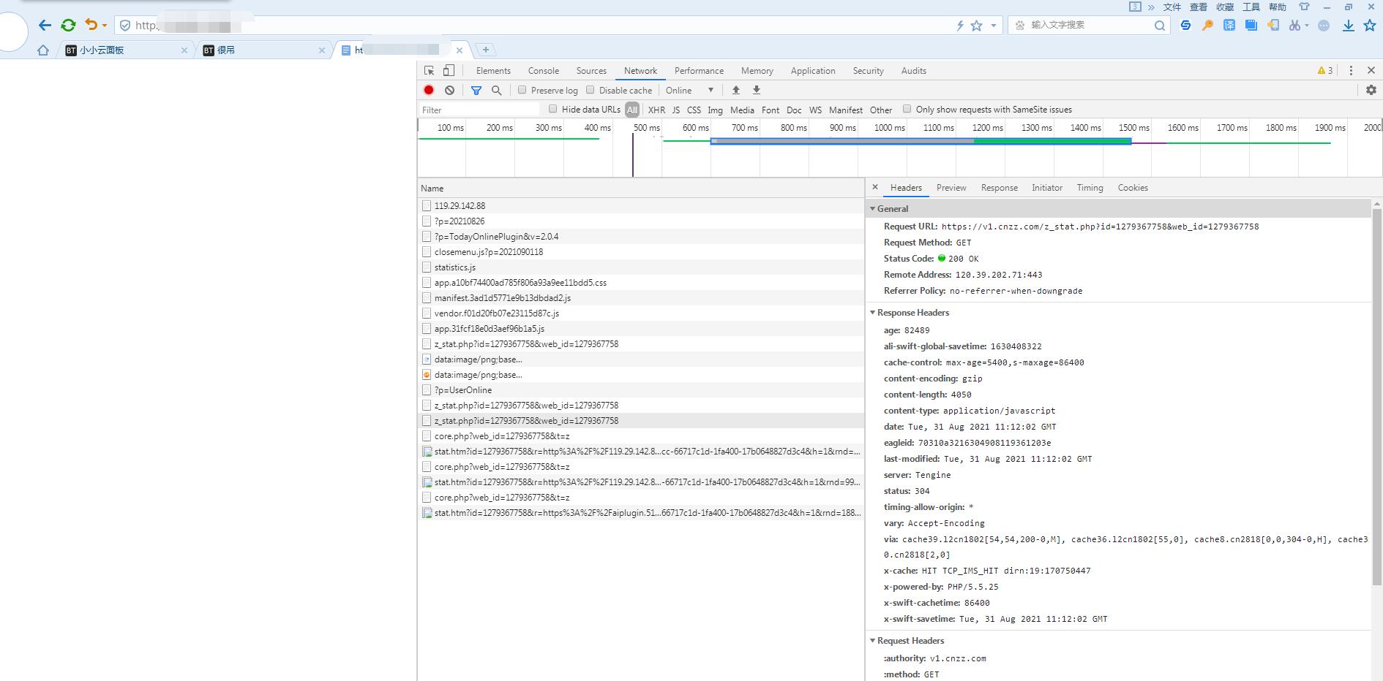The width and height of the screenshot is (1383, 681).
Task: Switch to the Console tab
Action: point(543,71)
